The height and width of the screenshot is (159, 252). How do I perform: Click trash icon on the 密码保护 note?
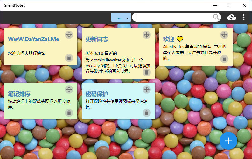(x=147, y=113)
